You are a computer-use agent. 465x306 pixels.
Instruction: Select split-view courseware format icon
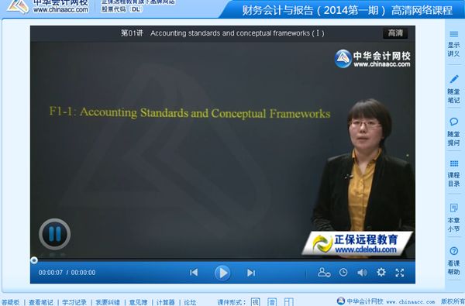coord(288,302)
